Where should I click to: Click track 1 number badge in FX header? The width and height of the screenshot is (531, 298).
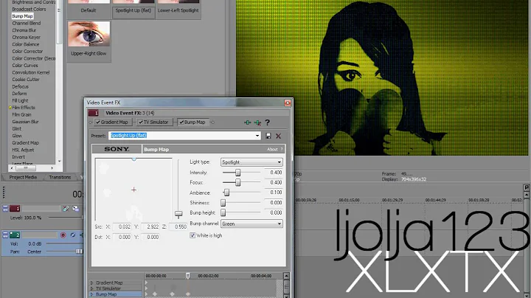(94, 113)
